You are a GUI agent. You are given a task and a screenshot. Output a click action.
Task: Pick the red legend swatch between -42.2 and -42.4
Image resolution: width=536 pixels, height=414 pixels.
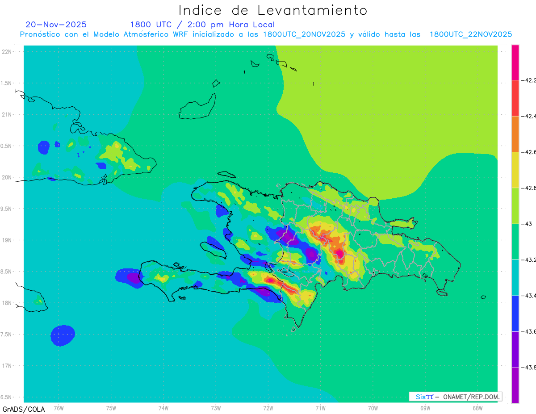[515, 98]
